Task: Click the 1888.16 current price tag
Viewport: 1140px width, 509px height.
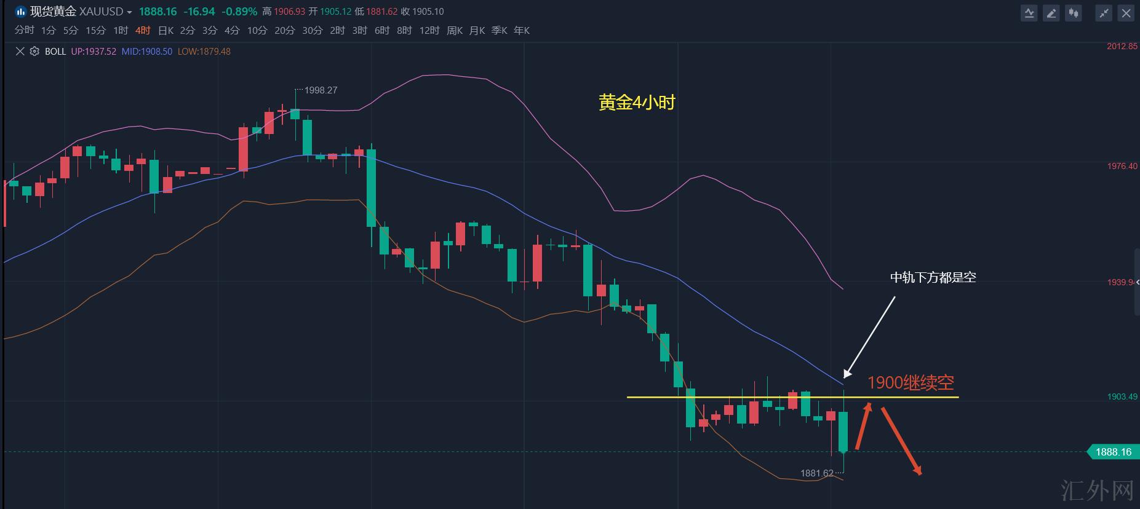Action: (1113, 452)
